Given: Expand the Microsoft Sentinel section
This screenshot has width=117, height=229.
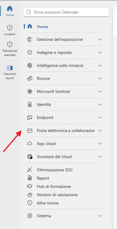Looking at the screenshot, I should point(64,92).
